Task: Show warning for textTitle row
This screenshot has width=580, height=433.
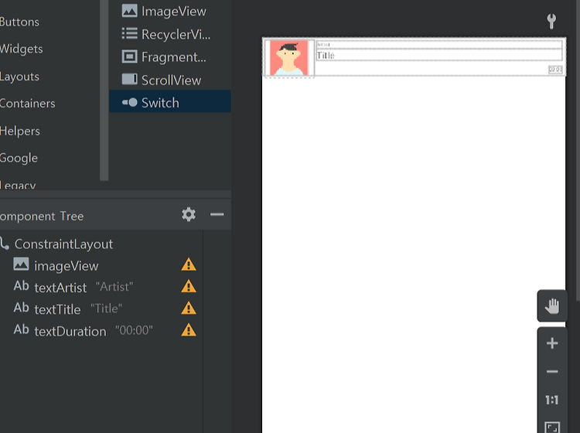Action: [x=189, y=309]
